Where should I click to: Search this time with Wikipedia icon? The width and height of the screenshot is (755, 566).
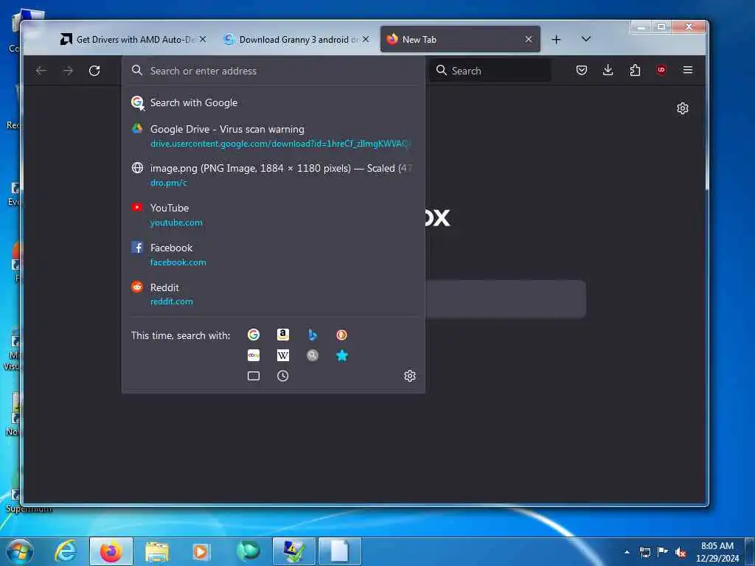point(283,355)
